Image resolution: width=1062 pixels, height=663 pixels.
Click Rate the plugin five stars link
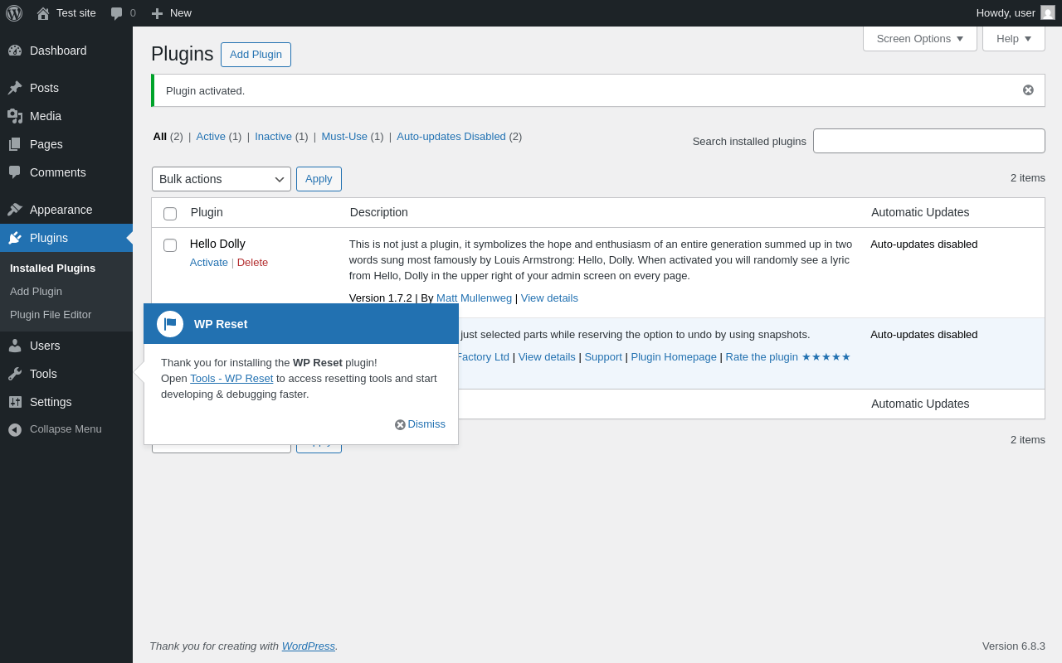(788, 357)
